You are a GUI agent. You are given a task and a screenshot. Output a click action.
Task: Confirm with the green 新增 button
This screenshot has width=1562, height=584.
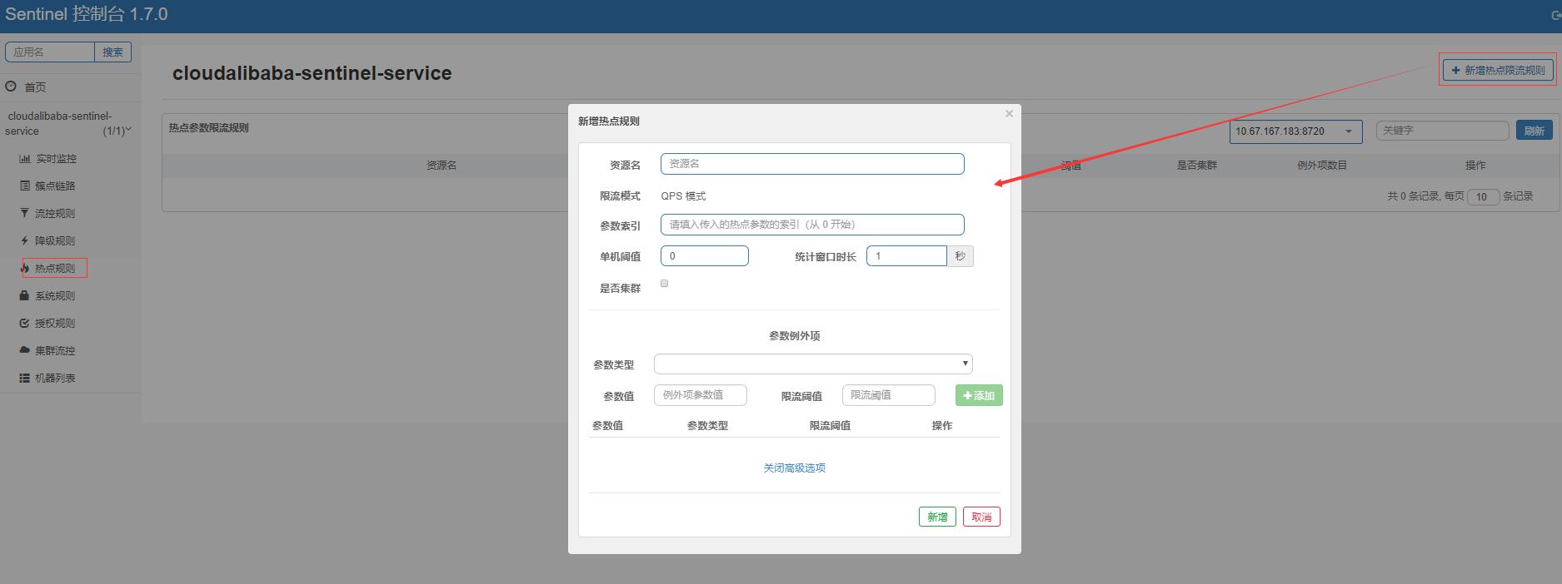[937, 517]
